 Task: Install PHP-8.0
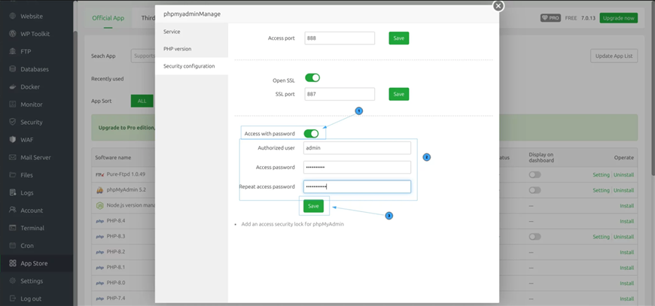627,283
